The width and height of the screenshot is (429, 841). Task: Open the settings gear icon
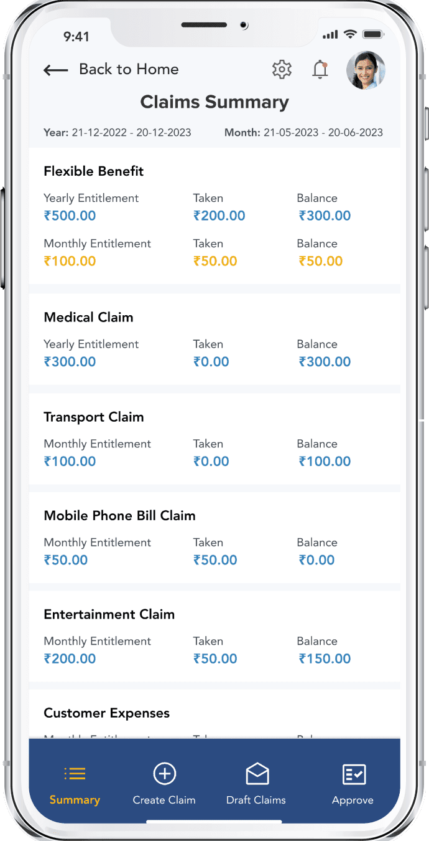pyautogui.click(x=282, y=69)
